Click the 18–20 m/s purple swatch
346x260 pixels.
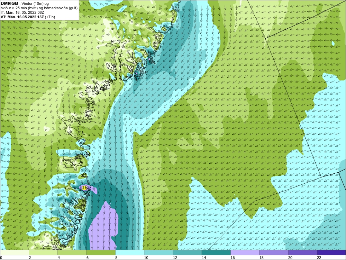coord(274,252)
